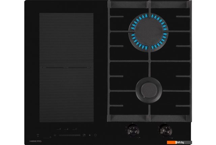Tap the semicircular boost icon beside the lock

(83, 135)
